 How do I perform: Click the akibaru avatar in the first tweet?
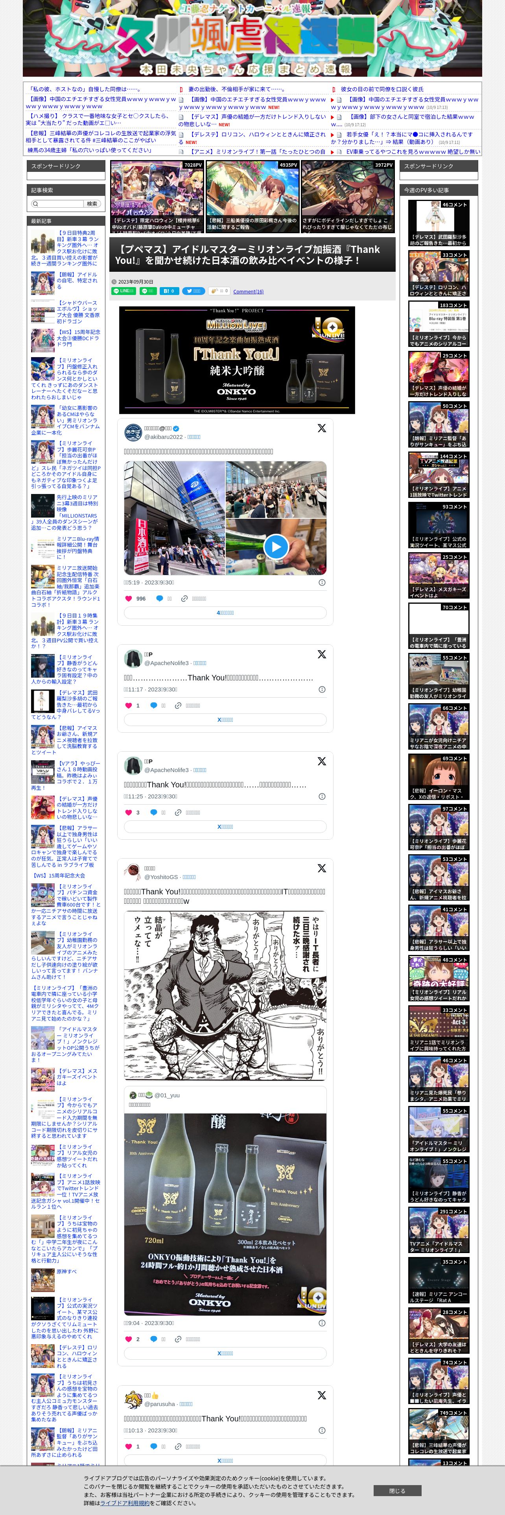pyautogui.click(x=133, y=433)
